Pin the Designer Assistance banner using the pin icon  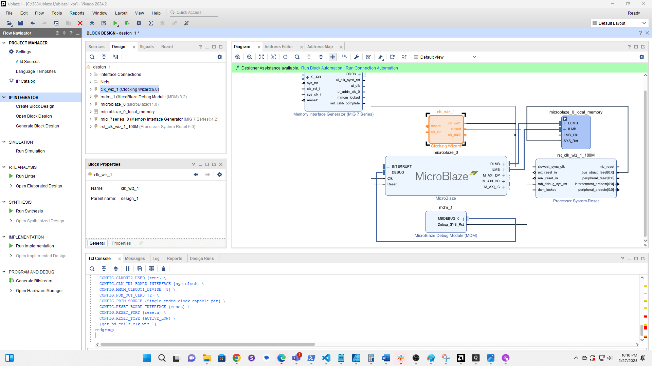[x=380, y=57]
